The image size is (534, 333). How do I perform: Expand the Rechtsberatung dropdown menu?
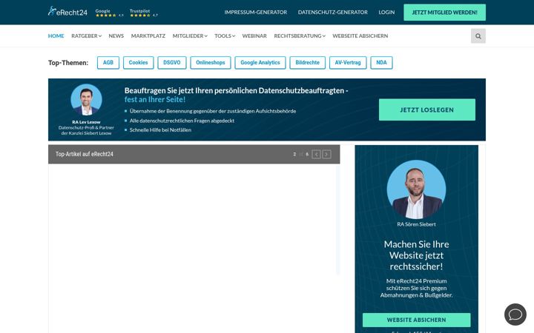pyautogui.click(x=300, y=36)
